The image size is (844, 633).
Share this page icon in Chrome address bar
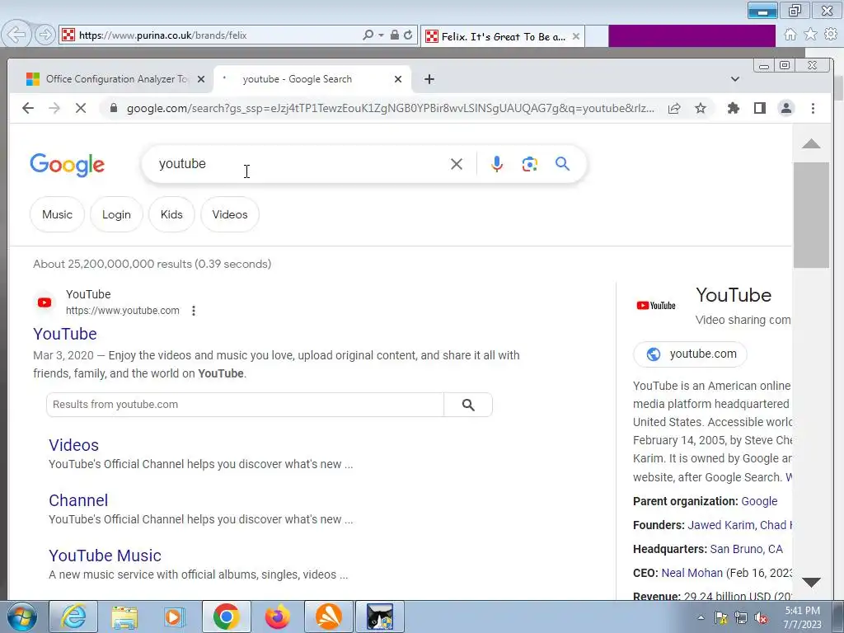coord(674,108)
